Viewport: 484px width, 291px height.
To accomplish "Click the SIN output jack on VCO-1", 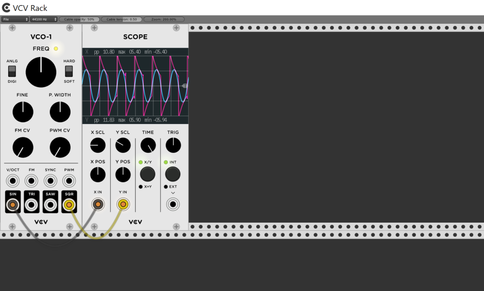I will (12, 205).
